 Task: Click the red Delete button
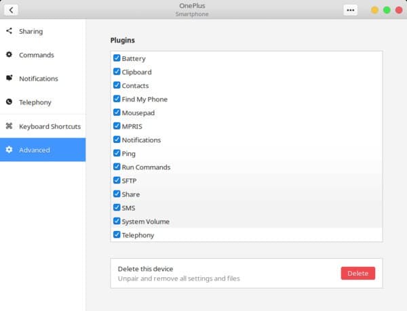pos(358,273)
